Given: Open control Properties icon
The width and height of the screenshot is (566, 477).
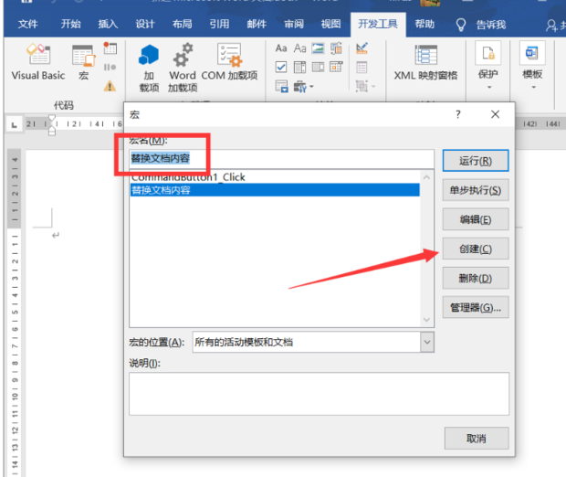Looking at the screenshot, I should pos(362,68).
